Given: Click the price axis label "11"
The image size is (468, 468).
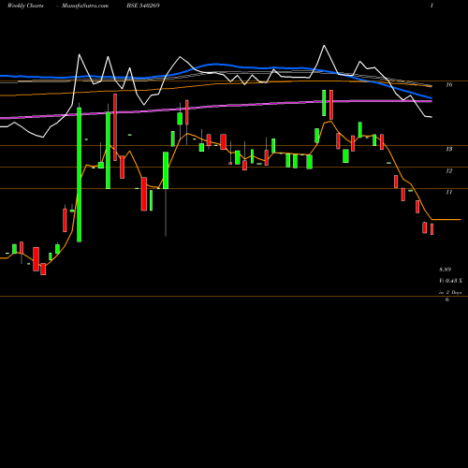Looking at the screenshot, I should 449,192.
